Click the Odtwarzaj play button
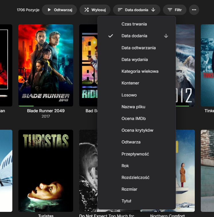 (59, 10)
